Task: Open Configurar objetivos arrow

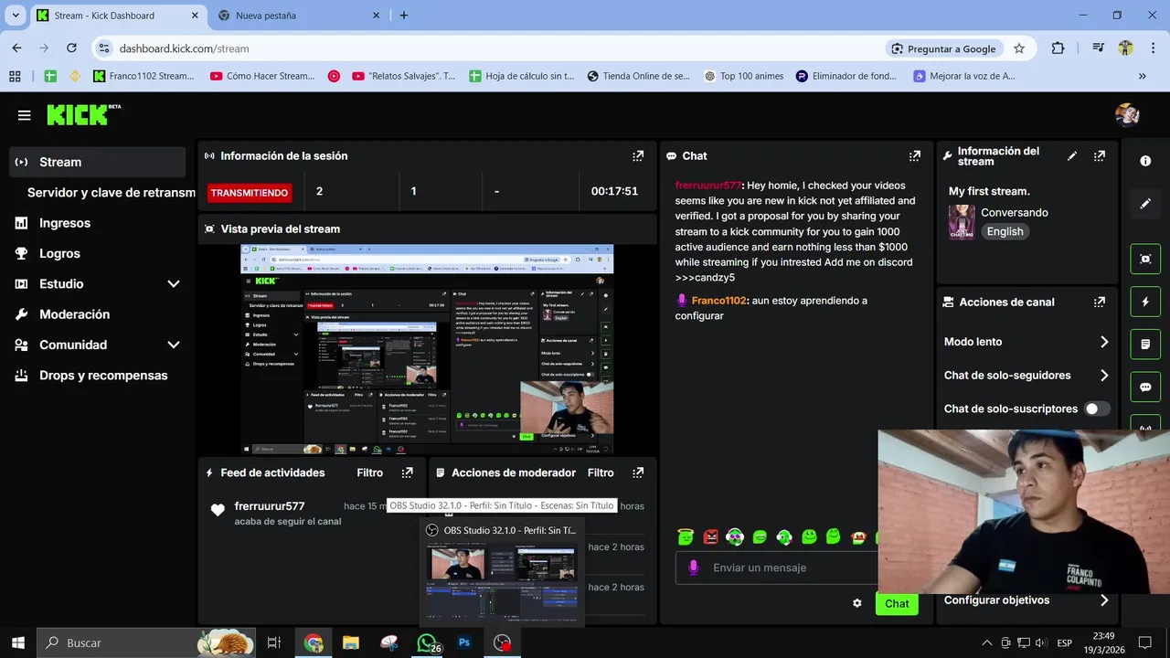Action: click(x=1104, y=600)
